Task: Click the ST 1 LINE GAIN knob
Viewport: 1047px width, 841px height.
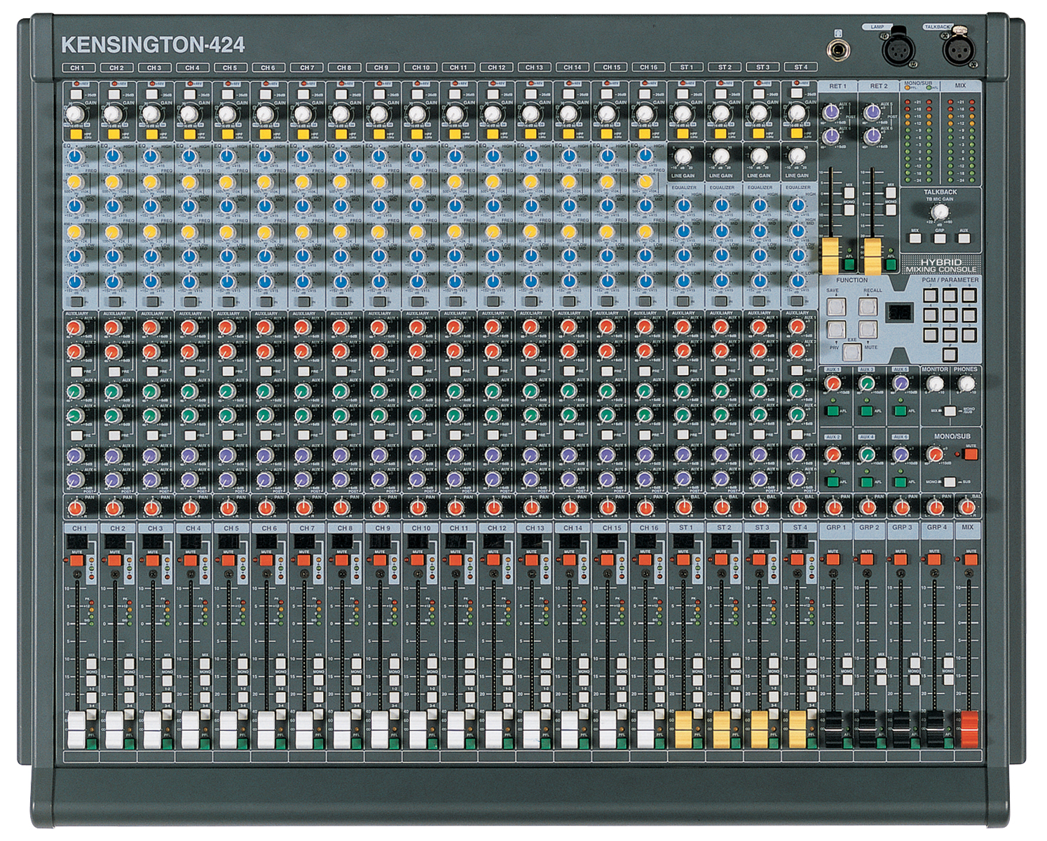Action: [683, 156]
